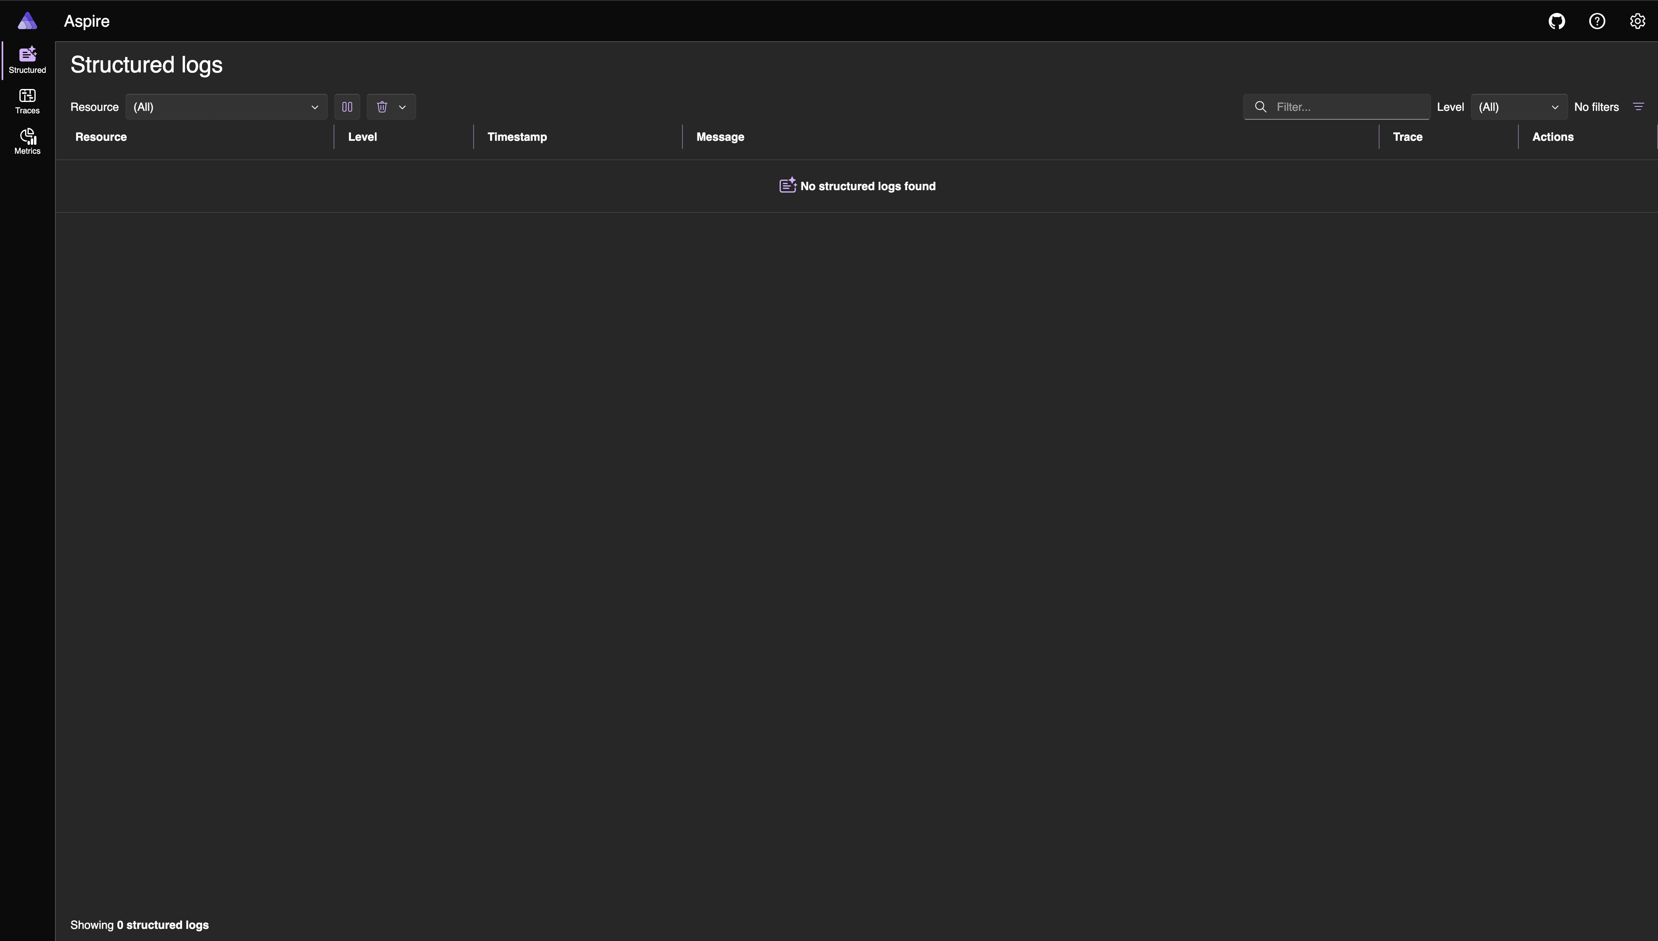Click the trash remove logs icon
Viewport: 1658px width, 941px height.
click(x=382, y=107)
